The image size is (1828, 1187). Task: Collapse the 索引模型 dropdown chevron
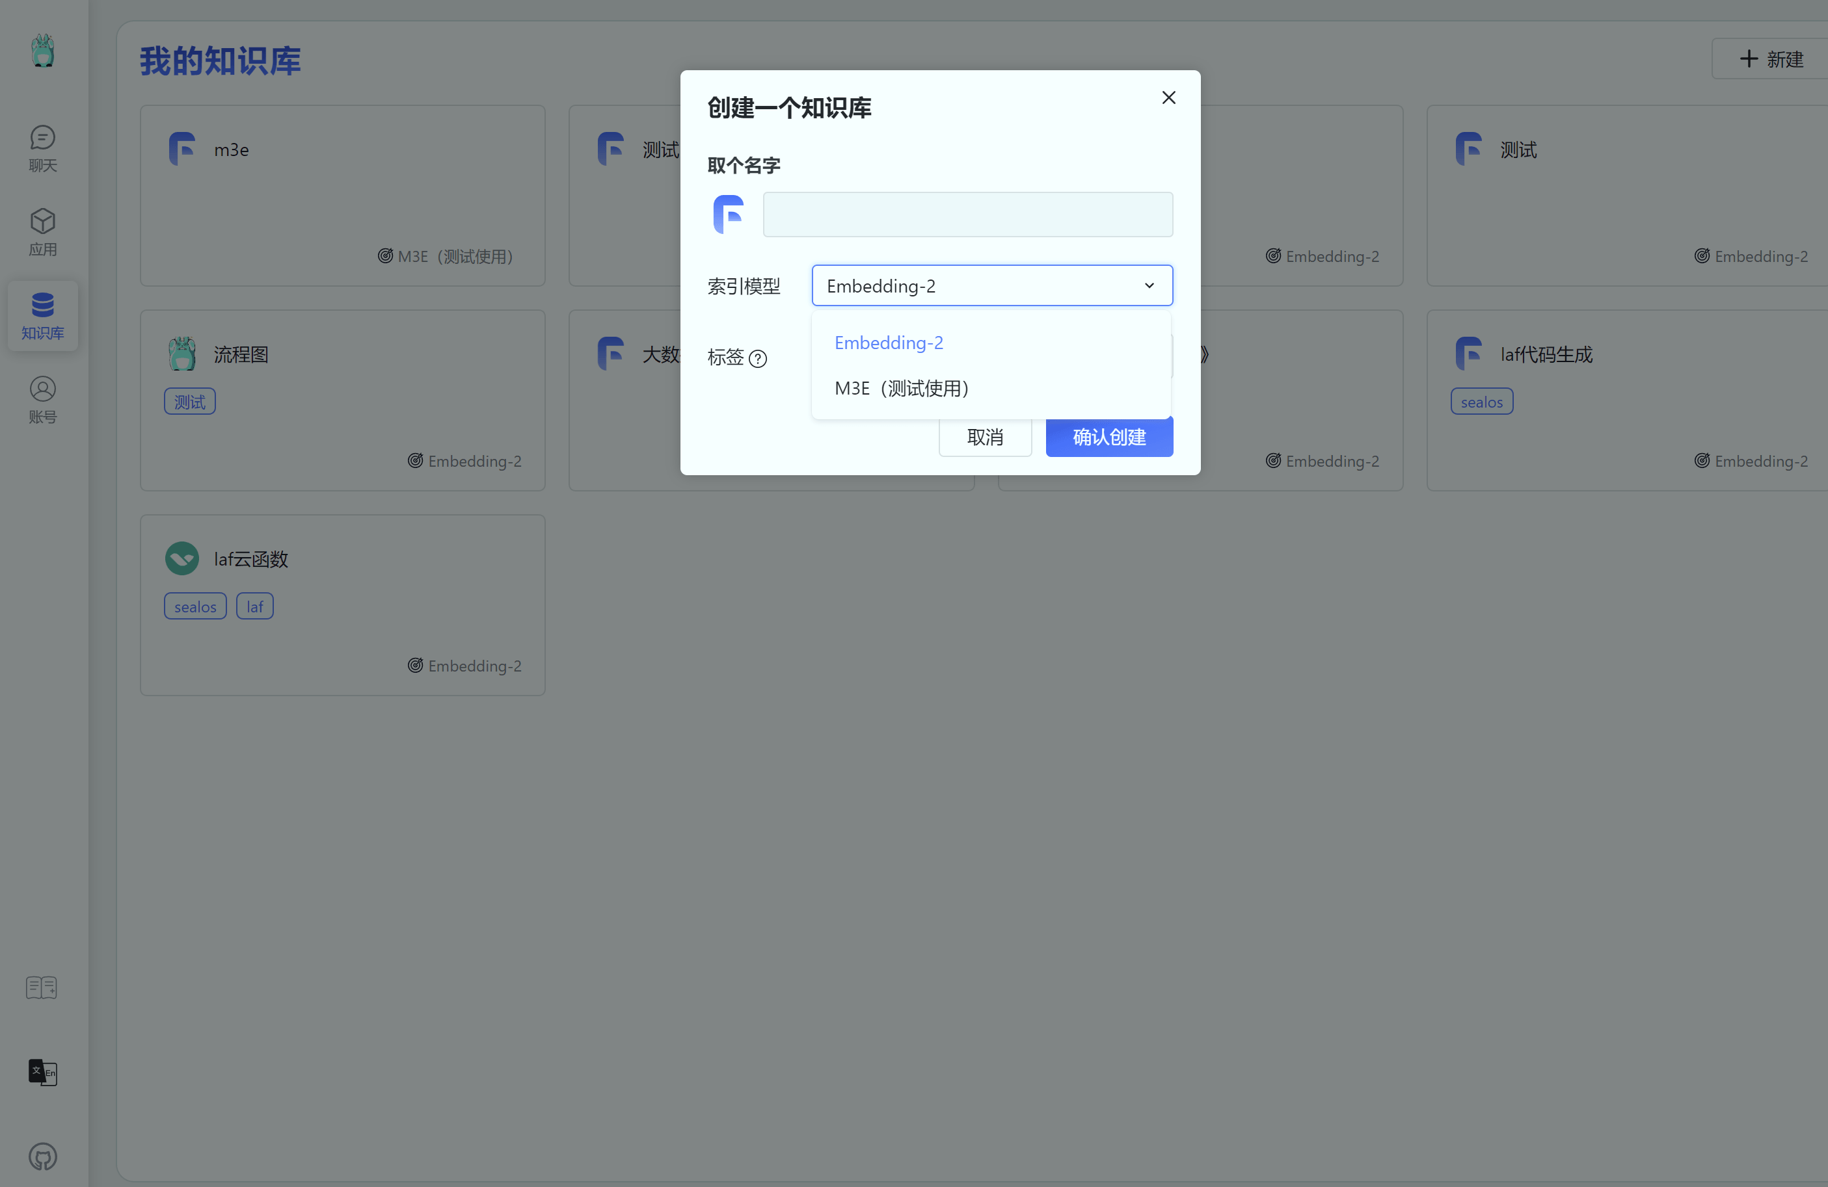pos(1149,285)
